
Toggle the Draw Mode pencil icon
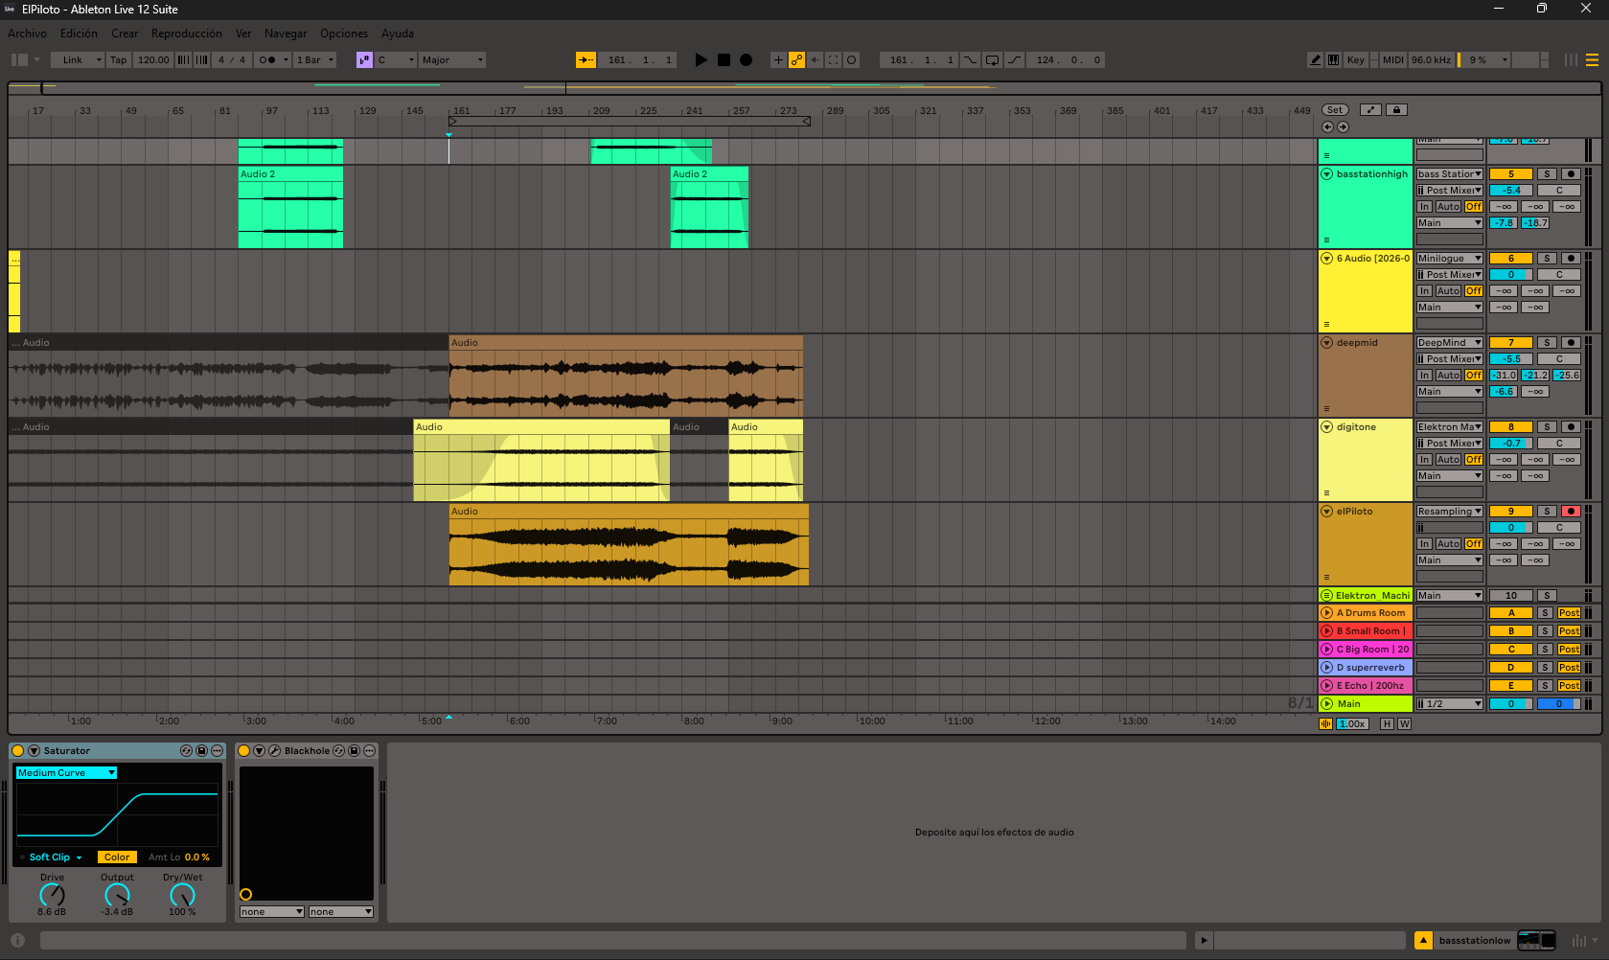pos(1315,59)
